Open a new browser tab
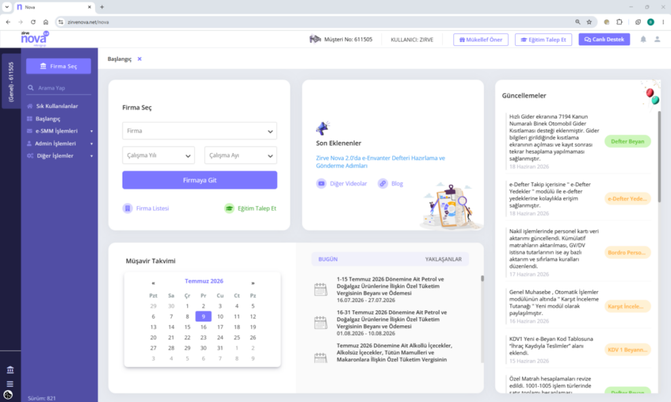The width and height of the screenshot is (671, 402). [102, 7]
